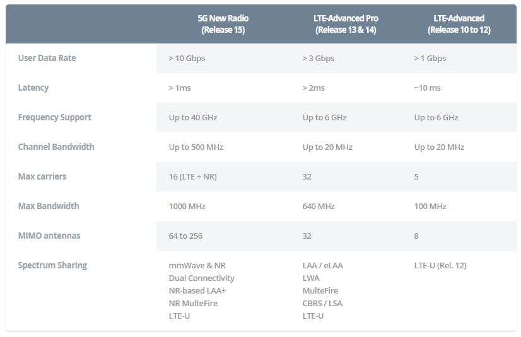
Task: Click the Max Bandwidth row label
Action: pyautogui.click(x=49, y=206)
